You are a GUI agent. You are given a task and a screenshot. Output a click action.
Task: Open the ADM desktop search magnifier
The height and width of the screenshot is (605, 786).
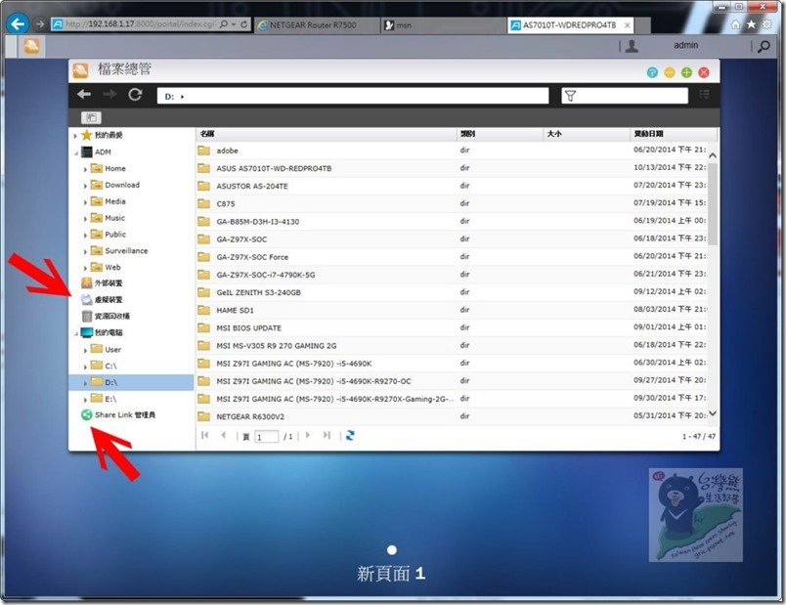point(764,47)
